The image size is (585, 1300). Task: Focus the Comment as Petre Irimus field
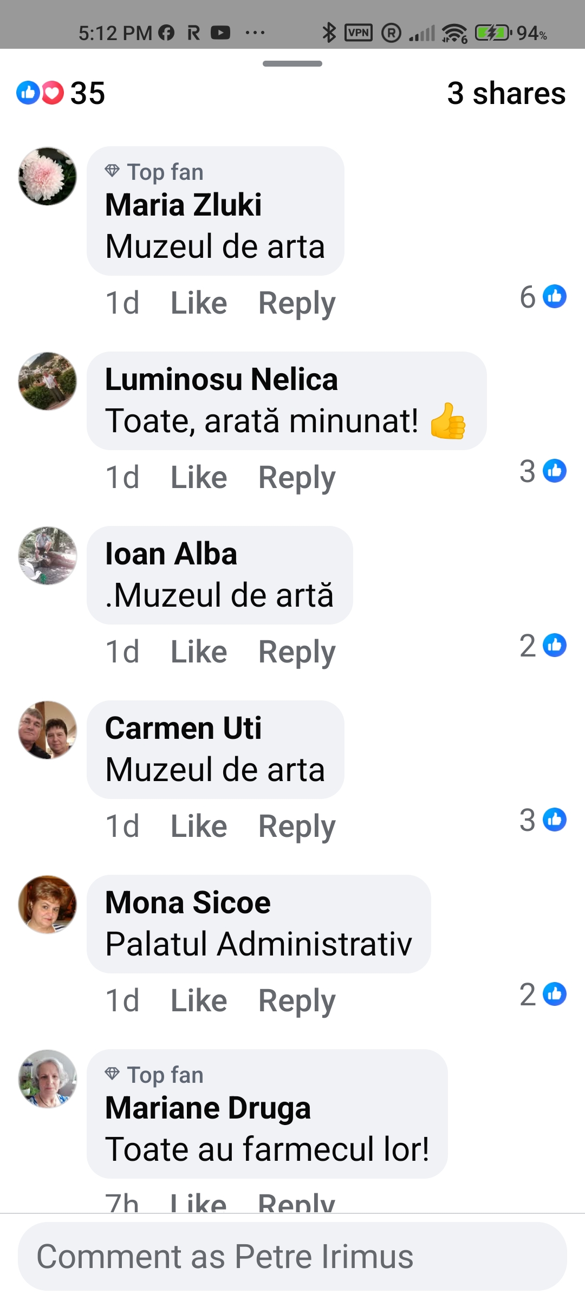coord(292,1256)
